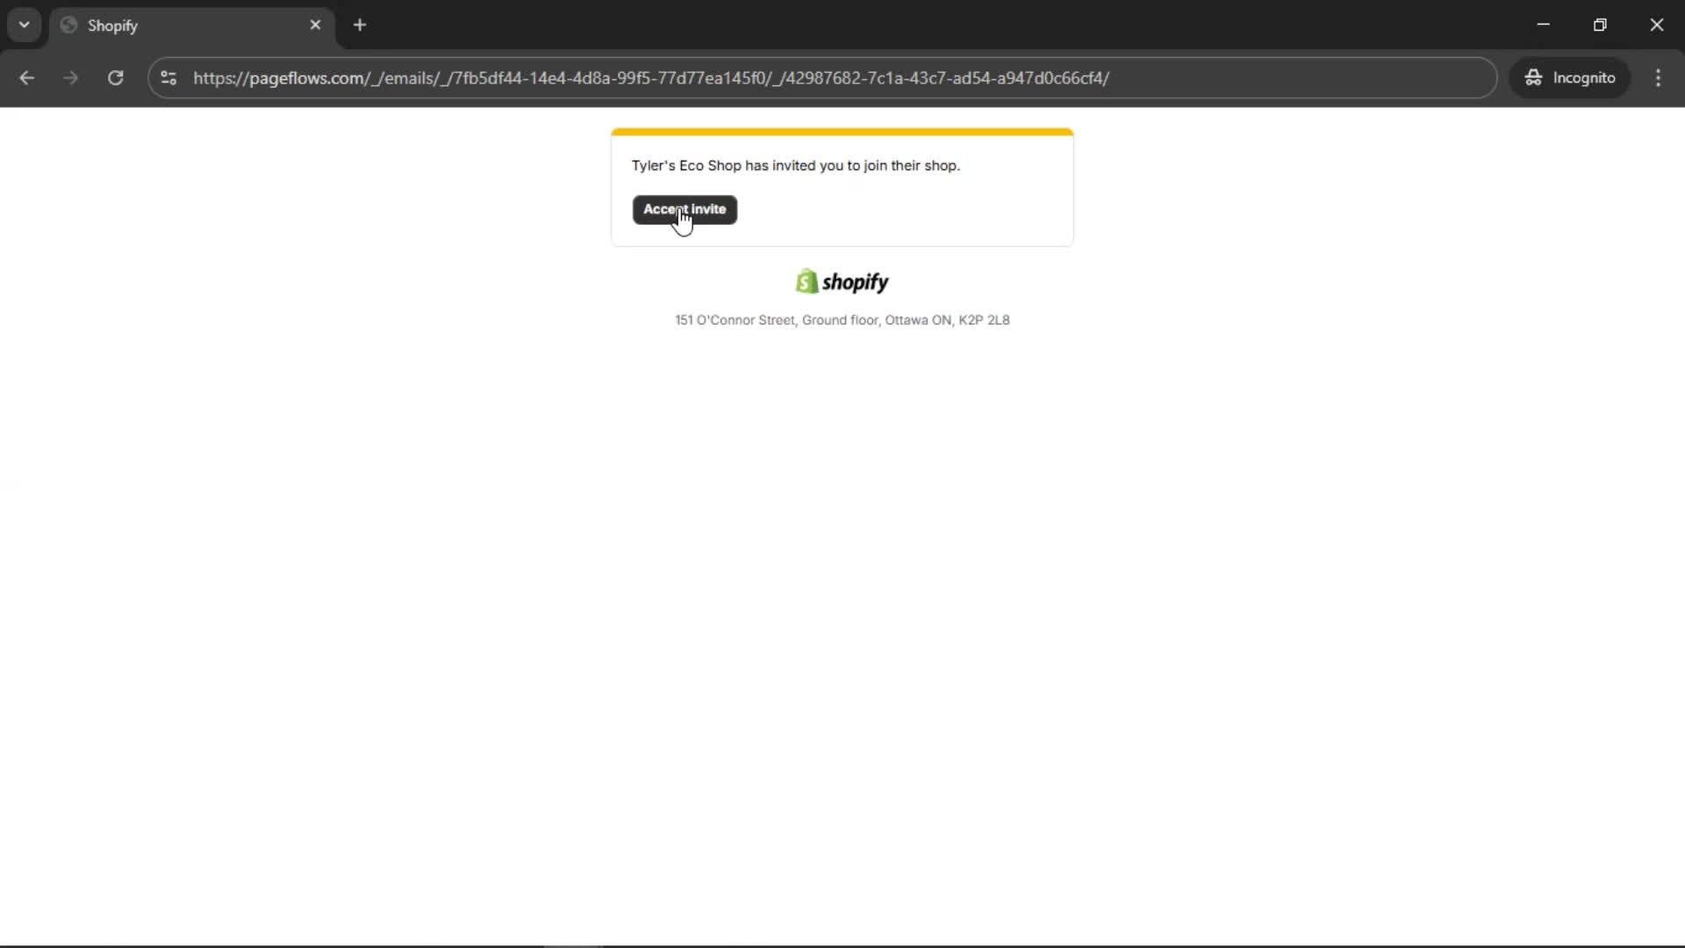This screenshot has width=1685, height=948.
Task: Click the Tyler's Eco Shop invitation text
Action: point(795,166)
